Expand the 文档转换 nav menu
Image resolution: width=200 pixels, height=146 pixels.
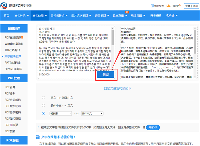tap(22, 15)
